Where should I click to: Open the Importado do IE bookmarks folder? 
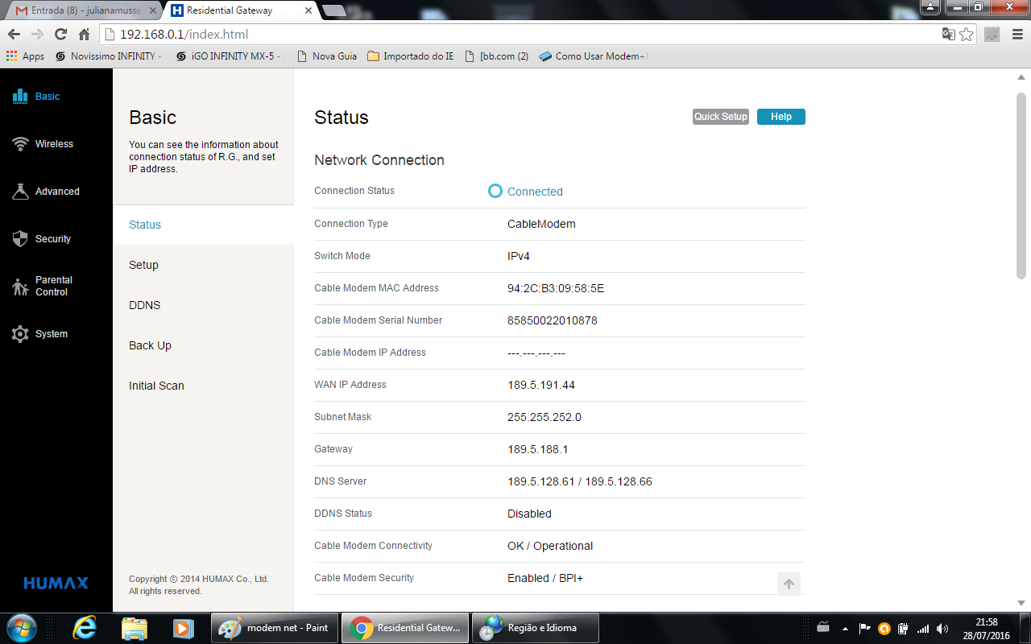[x=411, y=56]
